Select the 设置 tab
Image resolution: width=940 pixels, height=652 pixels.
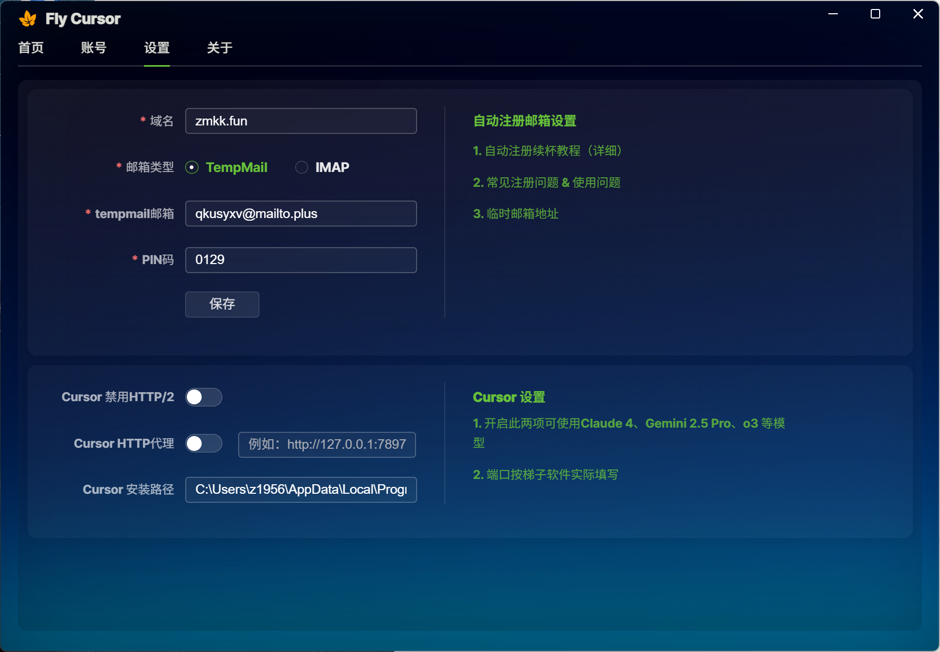[157, 48]
